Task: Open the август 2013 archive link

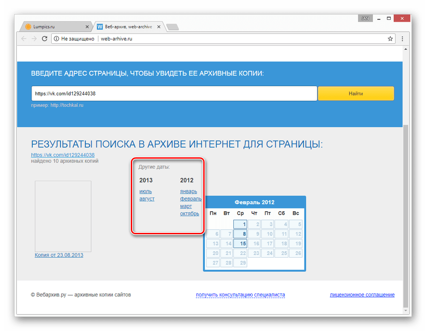Action: tap(147, 199)
